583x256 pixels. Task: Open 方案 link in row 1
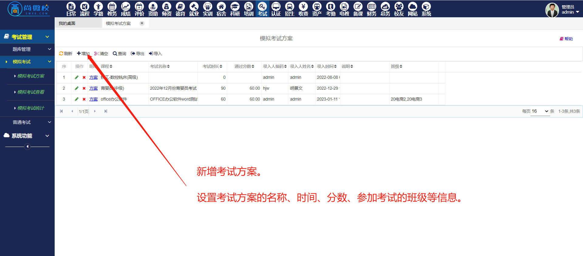tap(94, 78)
